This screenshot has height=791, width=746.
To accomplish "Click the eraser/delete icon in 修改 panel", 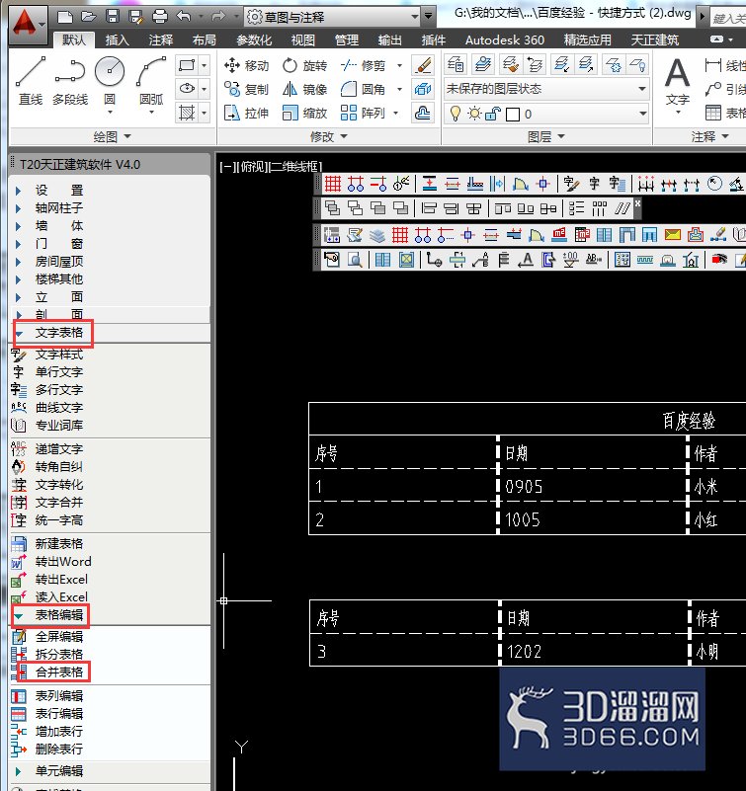I will click(423, 65).
